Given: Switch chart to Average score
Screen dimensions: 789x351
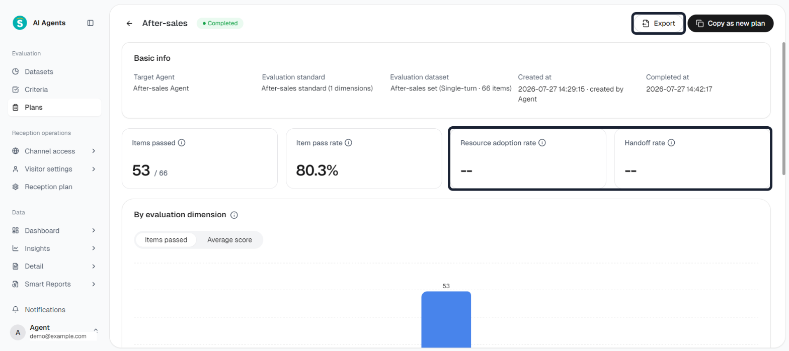Looking at the screenshot, I should [229, 240].
